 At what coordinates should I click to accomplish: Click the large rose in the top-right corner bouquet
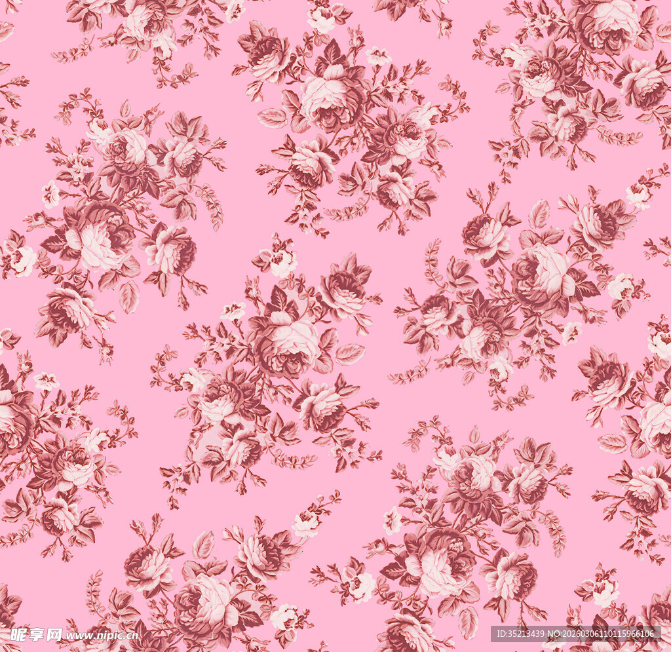click(x=606, y=25)
